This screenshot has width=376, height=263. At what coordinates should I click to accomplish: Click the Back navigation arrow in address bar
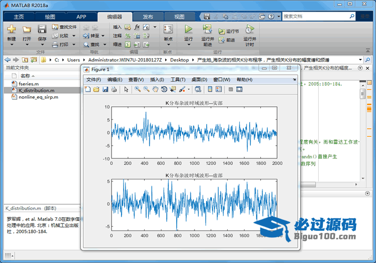tap(8, 59)
